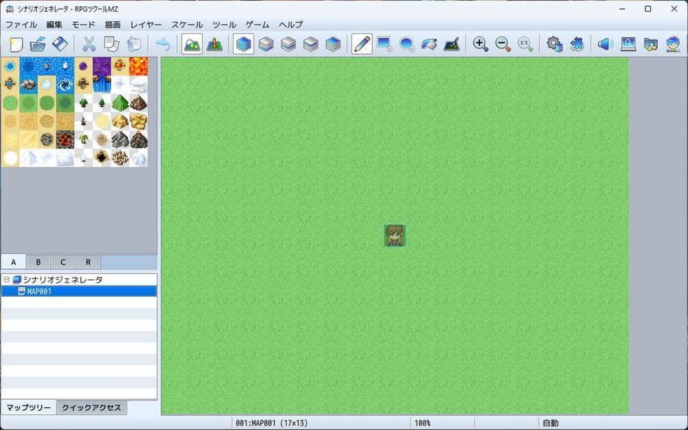Pick the palm tree tile

pyautogui.click(x=83, y=139)
